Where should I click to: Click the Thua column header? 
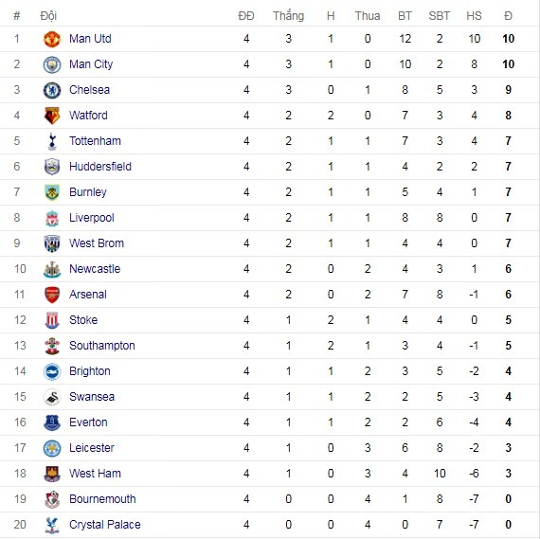click(x=368, y=16)
